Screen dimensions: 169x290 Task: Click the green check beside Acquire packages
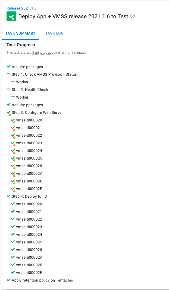pos(8,66)
